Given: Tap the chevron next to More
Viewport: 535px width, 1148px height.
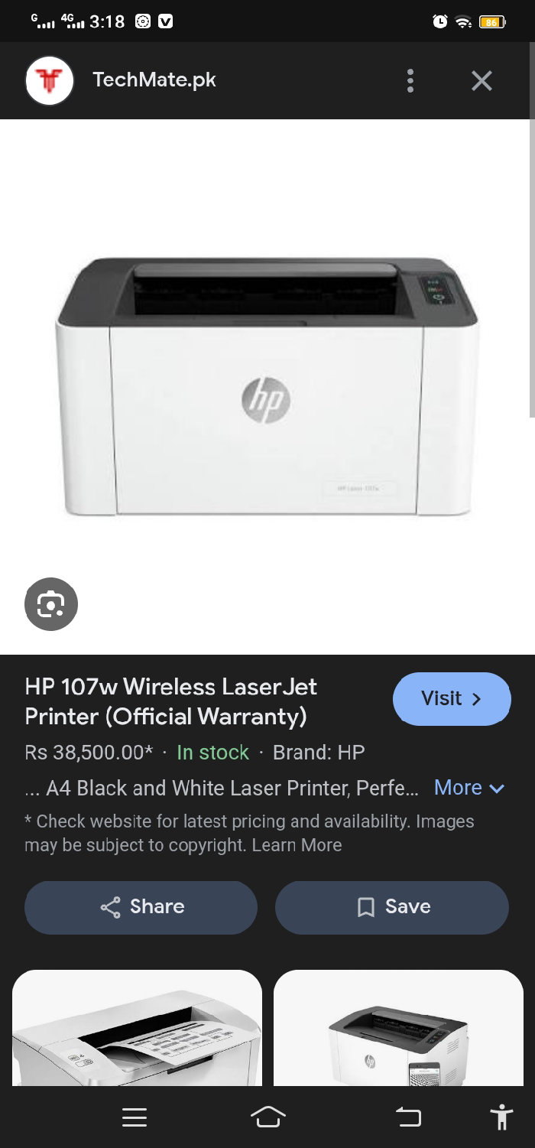Looking at the screenshot, I should pyautogui.click(x=497, y=789).
